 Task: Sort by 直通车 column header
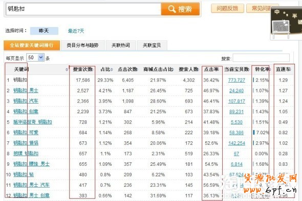pyautogui.click(x=283, y=69)
